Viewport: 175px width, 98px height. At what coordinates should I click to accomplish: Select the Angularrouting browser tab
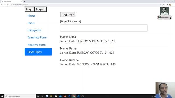11,2
